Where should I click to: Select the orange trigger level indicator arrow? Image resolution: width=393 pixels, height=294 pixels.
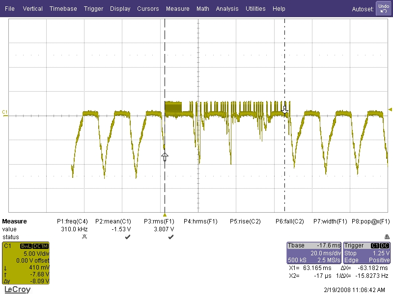pyautogui.click(x=390, y=109)
